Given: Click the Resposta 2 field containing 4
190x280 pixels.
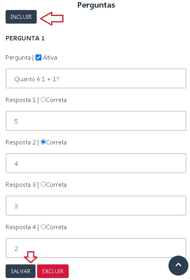Looking at the screenshot, I should (x=96, y=163).
